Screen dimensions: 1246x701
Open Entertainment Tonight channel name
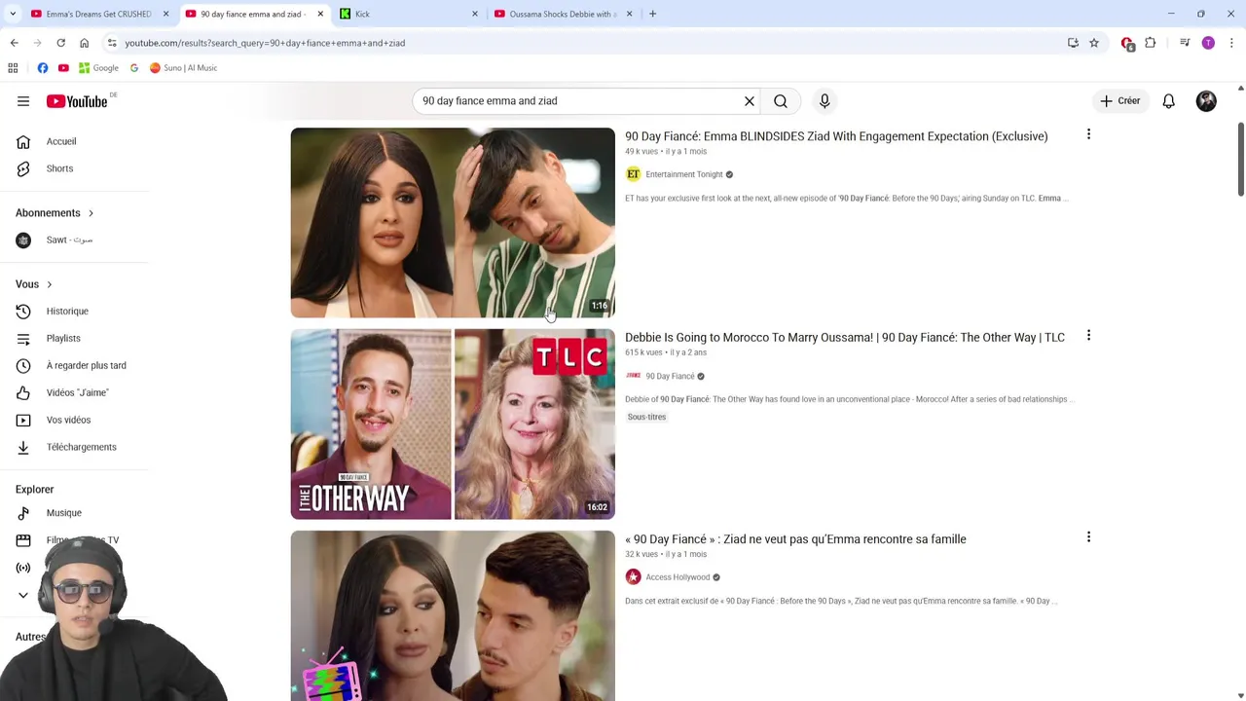point(684,175)
